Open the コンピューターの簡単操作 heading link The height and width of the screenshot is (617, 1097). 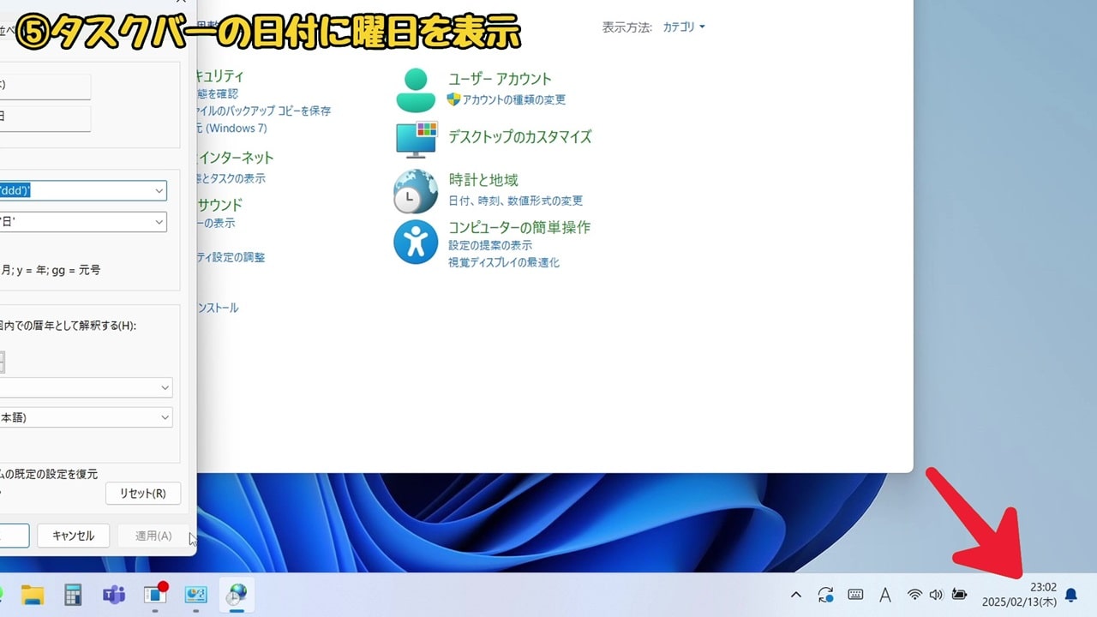(519, 227)
